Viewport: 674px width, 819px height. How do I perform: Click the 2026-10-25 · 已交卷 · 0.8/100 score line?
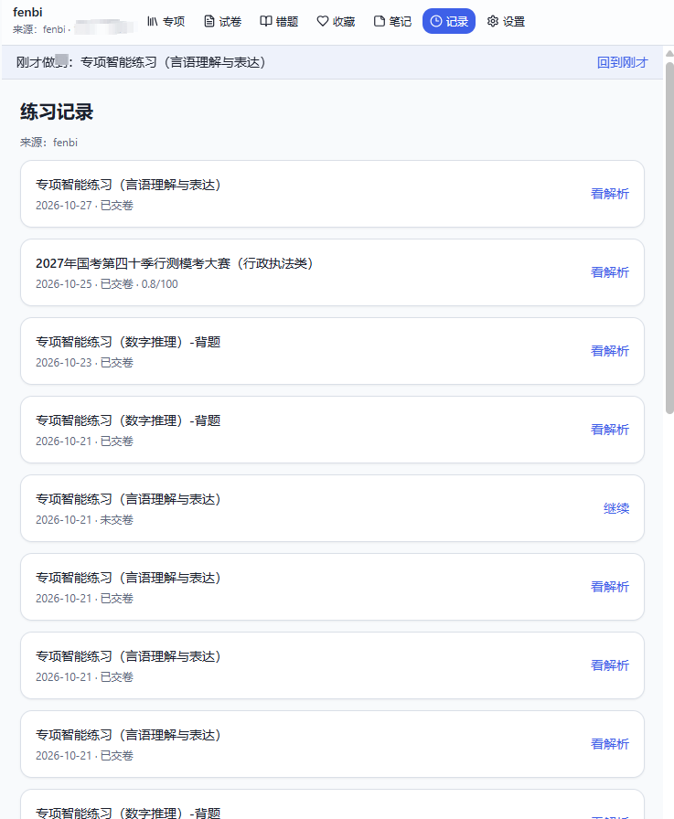(107, 284)
